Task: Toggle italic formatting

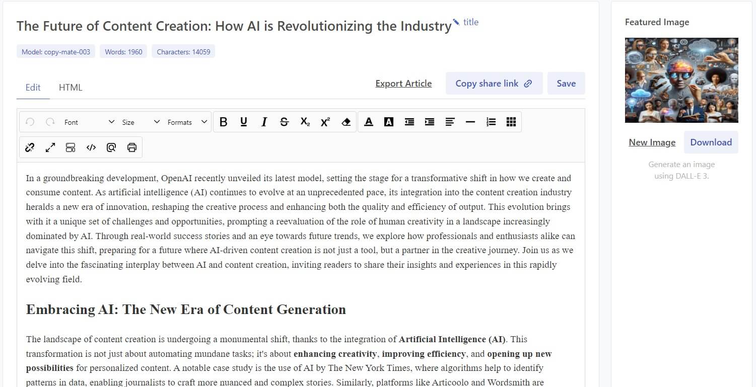Action: pyautogui.click(x=264, y=122)
